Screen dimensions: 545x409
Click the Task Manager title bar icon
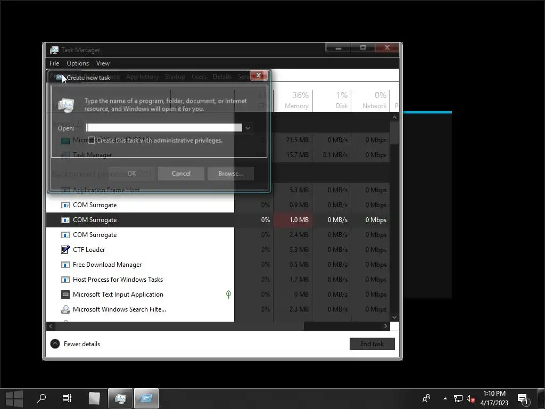click(x=54, y=50)
